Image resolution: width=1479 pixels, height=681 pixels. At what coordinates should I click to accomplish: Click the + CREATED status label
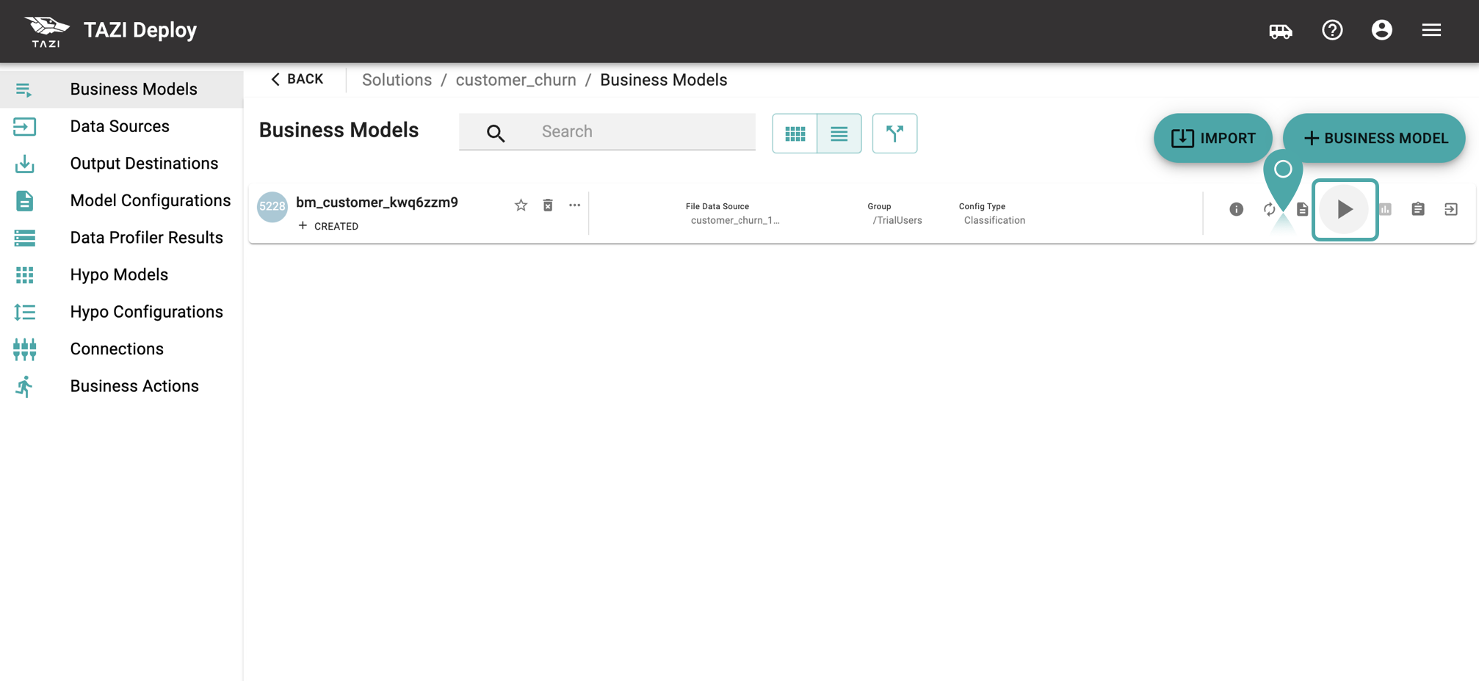(328, 226)
